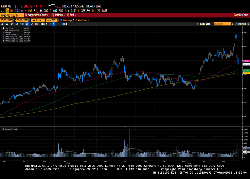Click the end date stepper
This screenshot has width=250, height=179.
(x=29, y=20)
